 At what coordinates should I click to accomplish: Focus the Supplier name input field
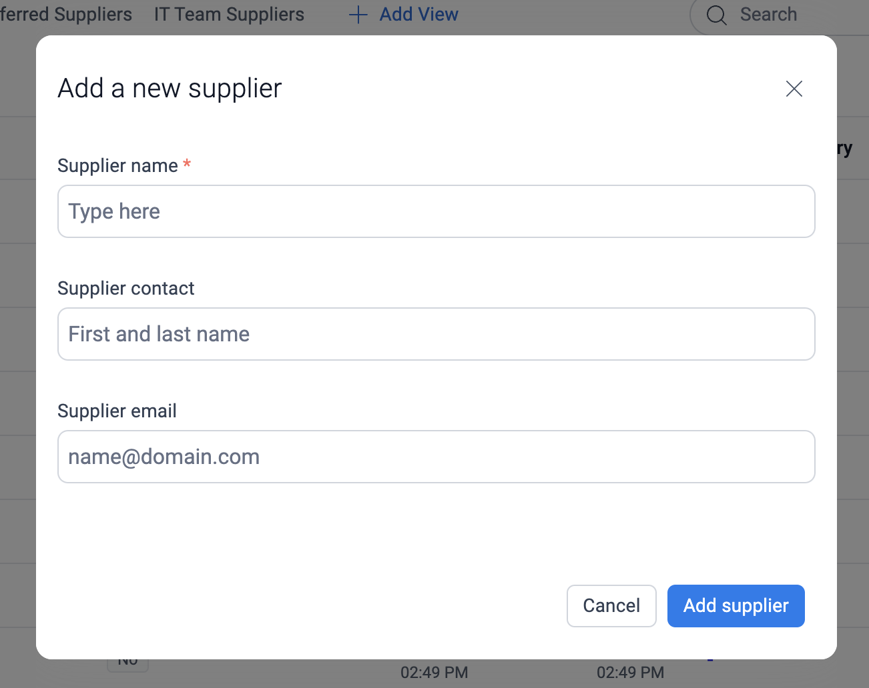(436, 211)
